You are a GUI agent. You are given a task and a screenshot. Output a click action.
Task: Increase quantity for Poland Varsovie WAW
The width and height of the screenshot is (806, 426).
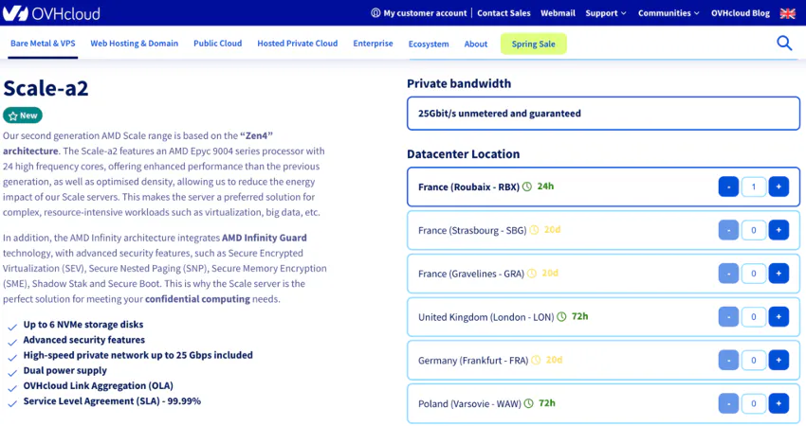tap(779, 403)
